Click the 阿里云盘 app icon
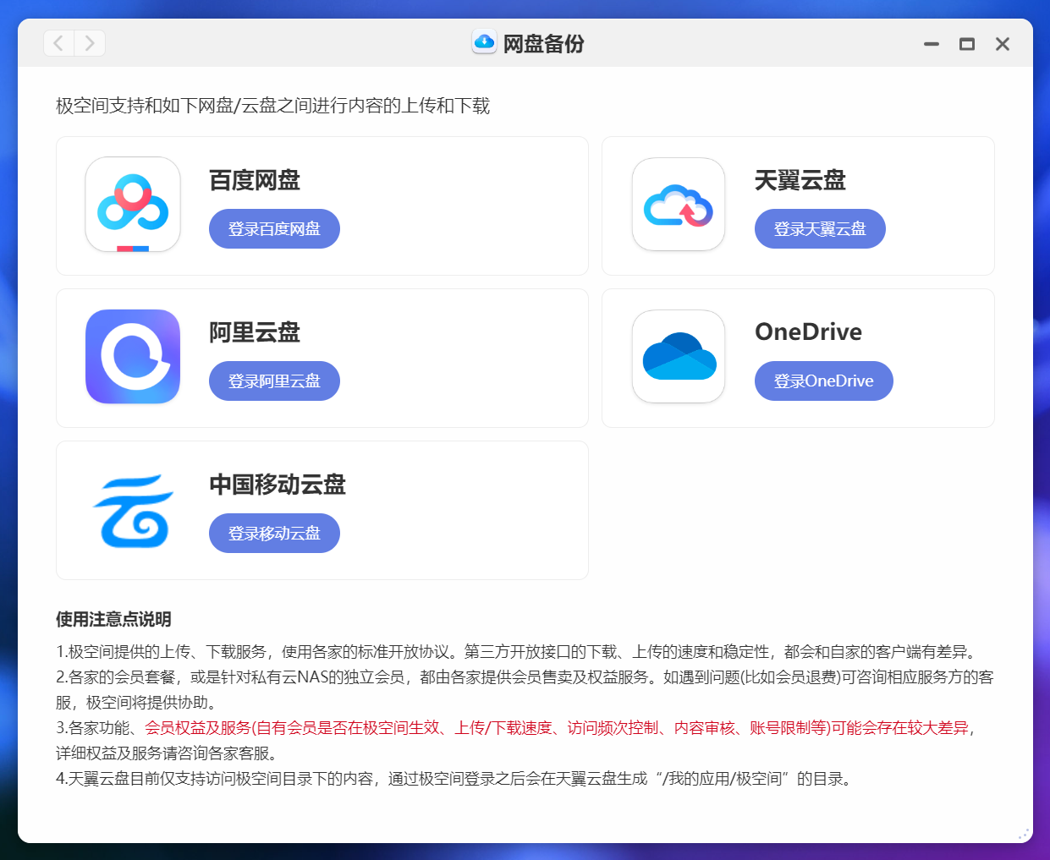 133,356
